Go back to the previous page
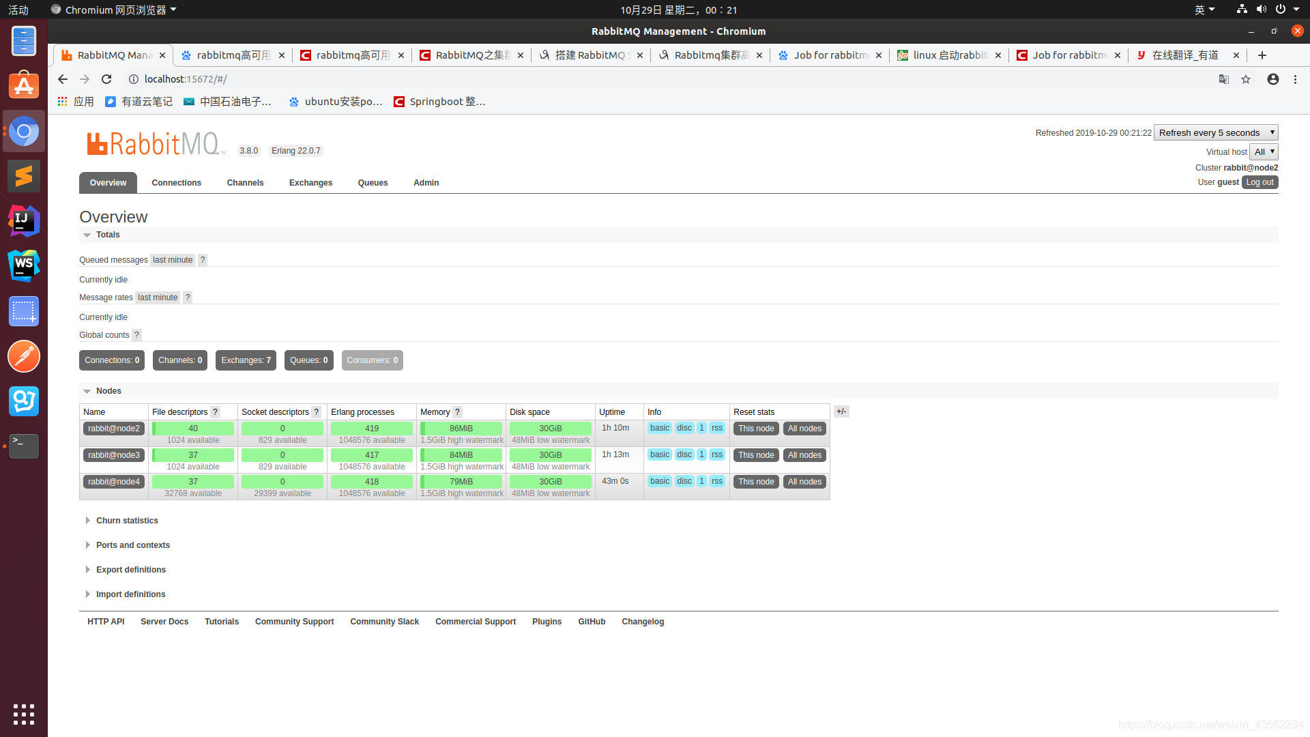The image size is (1310, 737). tap(63, 79)
